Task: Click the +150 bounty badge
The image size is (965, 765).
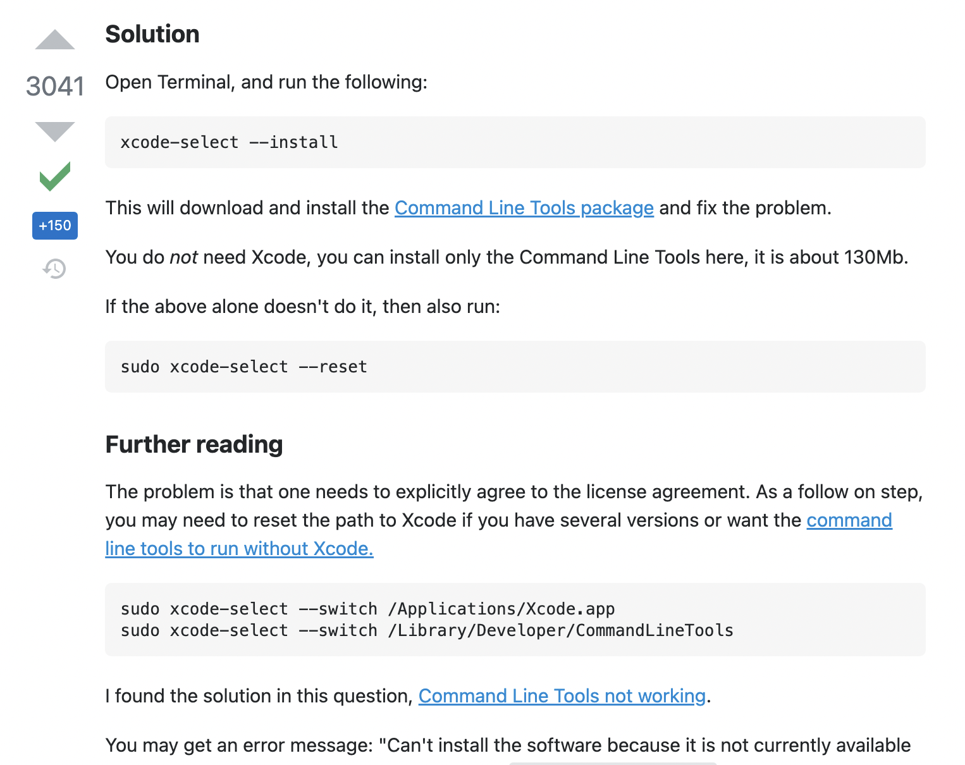Action: click(55, 226)
